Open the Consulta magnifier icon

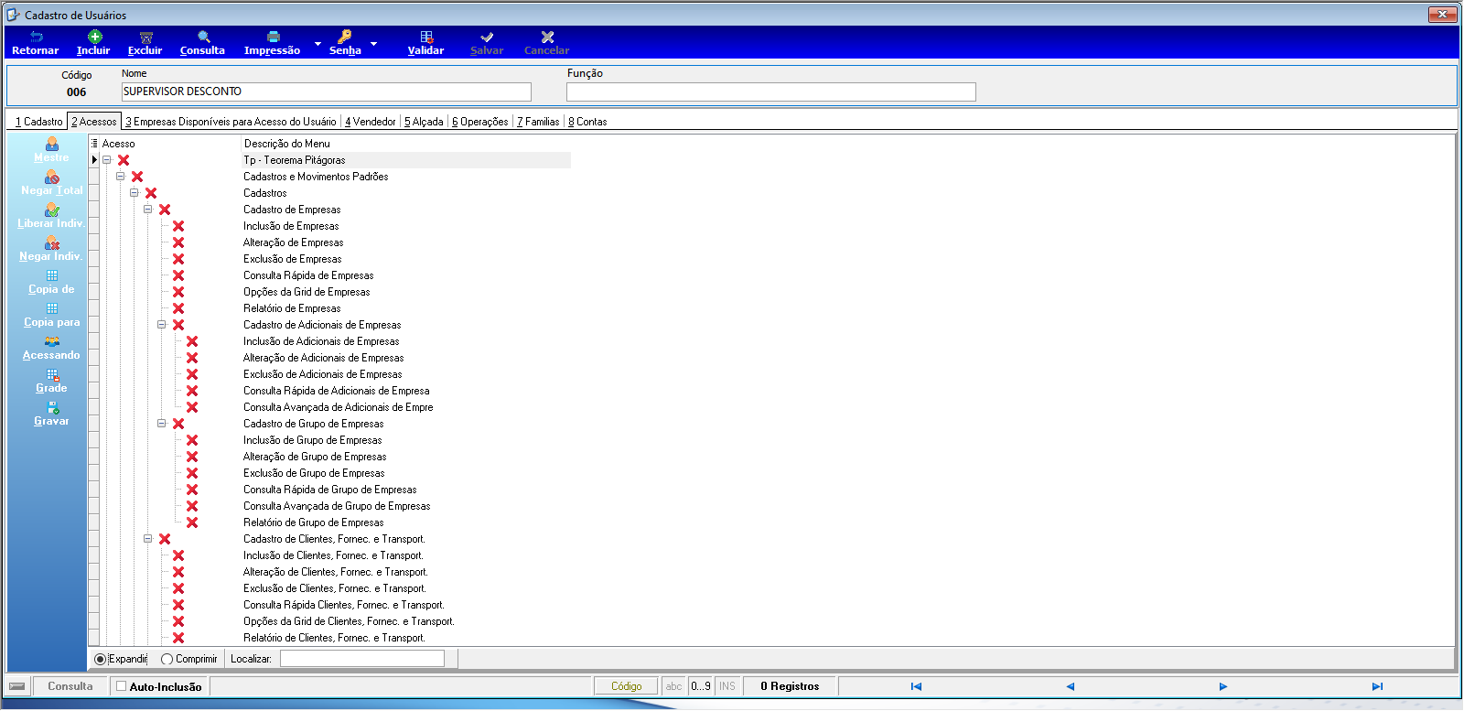pos(203,37)
